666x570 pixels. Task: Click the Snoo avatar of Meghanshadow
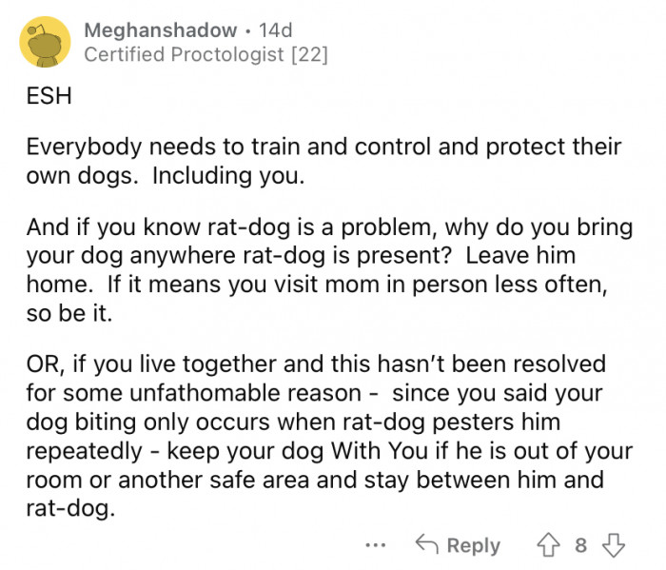44,43
